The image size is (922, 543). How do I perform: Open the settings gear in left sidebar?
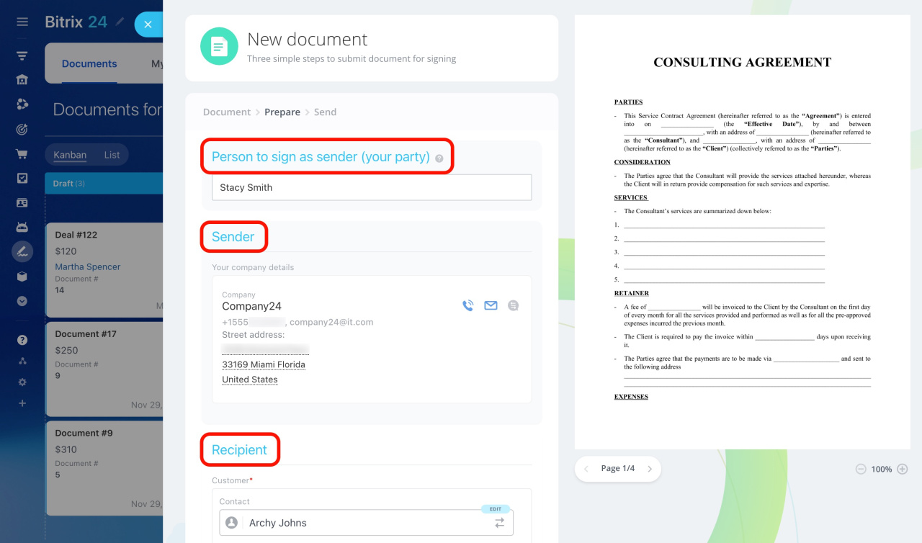[x=22, y=382]
